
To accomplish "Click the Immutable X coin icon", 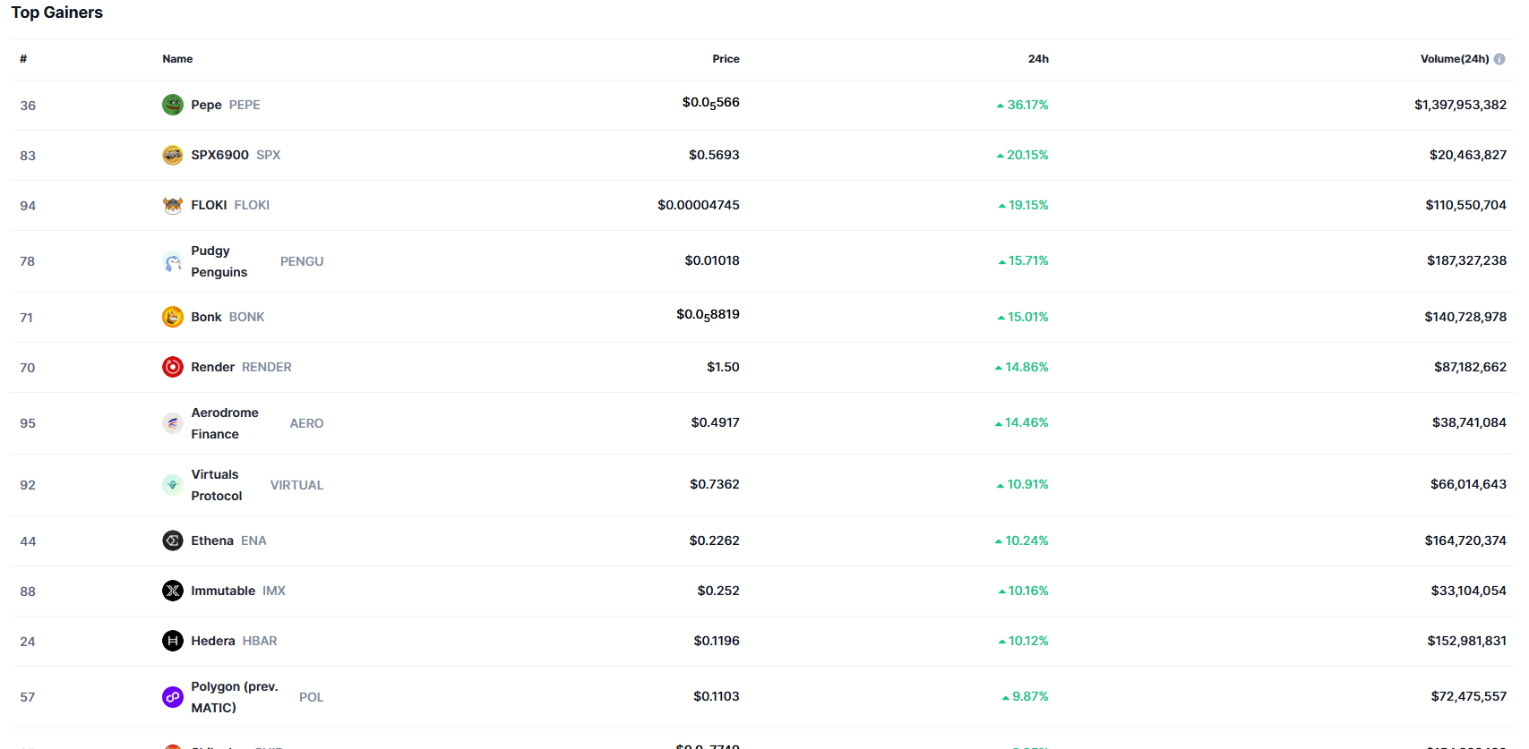I will [x=173, y=591].
